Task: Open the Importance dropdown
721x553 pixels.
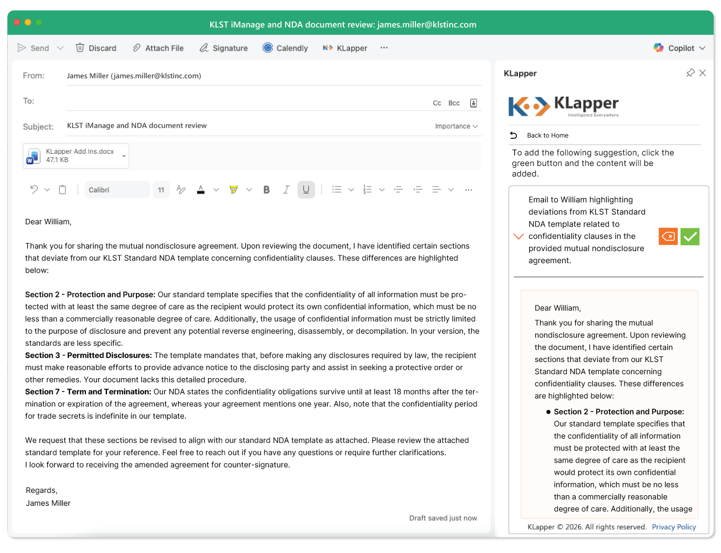Action: pos(456,126)
